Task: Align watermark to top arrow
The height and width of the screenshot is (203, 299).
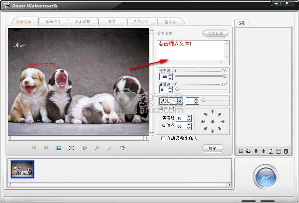Action: point(212,112)
